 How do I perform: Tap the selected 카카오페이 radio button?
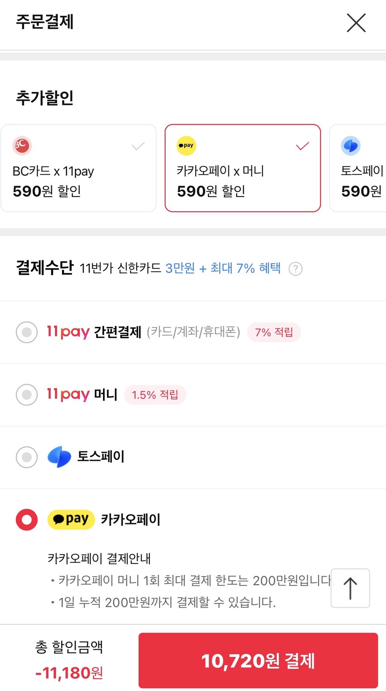(26, 520)
